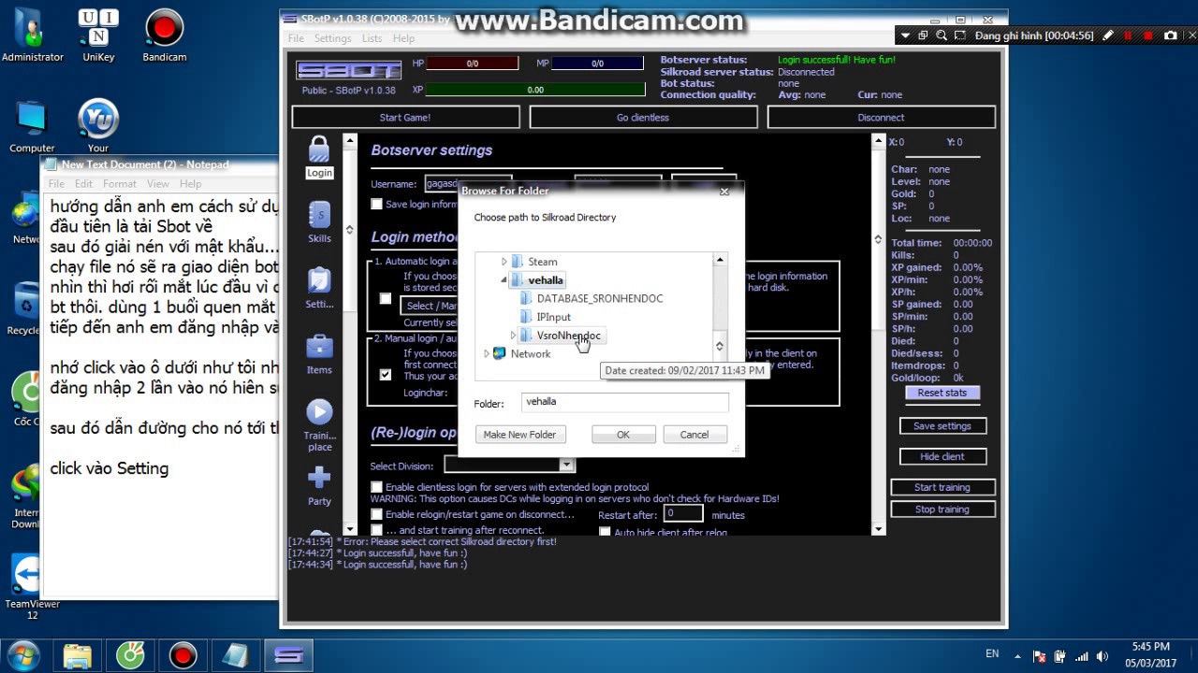Screen dimensions: 1198x673
Task: Open the Select Division dropdown
Action: (x=565, y=465)
